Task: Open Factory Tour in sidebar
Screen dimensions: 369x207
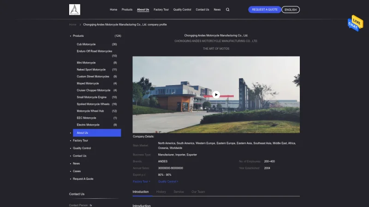Action: [80, 141]
